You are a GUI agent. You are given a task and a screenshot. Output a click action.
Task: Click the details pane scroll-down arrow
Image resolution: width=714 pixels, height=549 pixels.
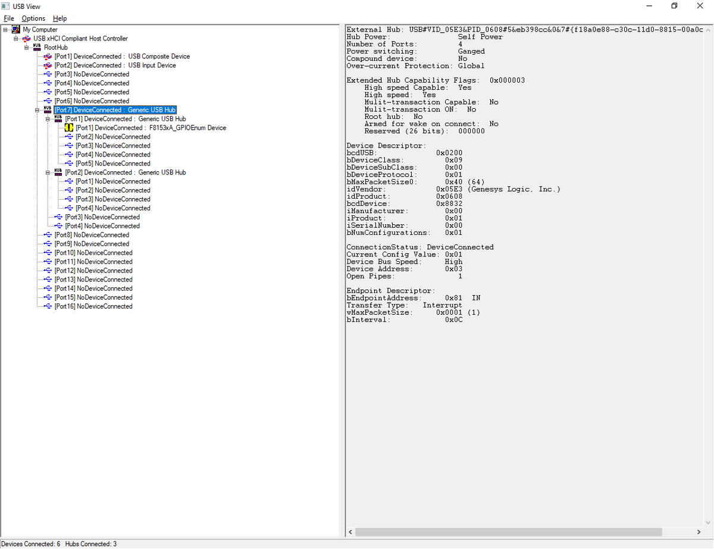(708, 522)
